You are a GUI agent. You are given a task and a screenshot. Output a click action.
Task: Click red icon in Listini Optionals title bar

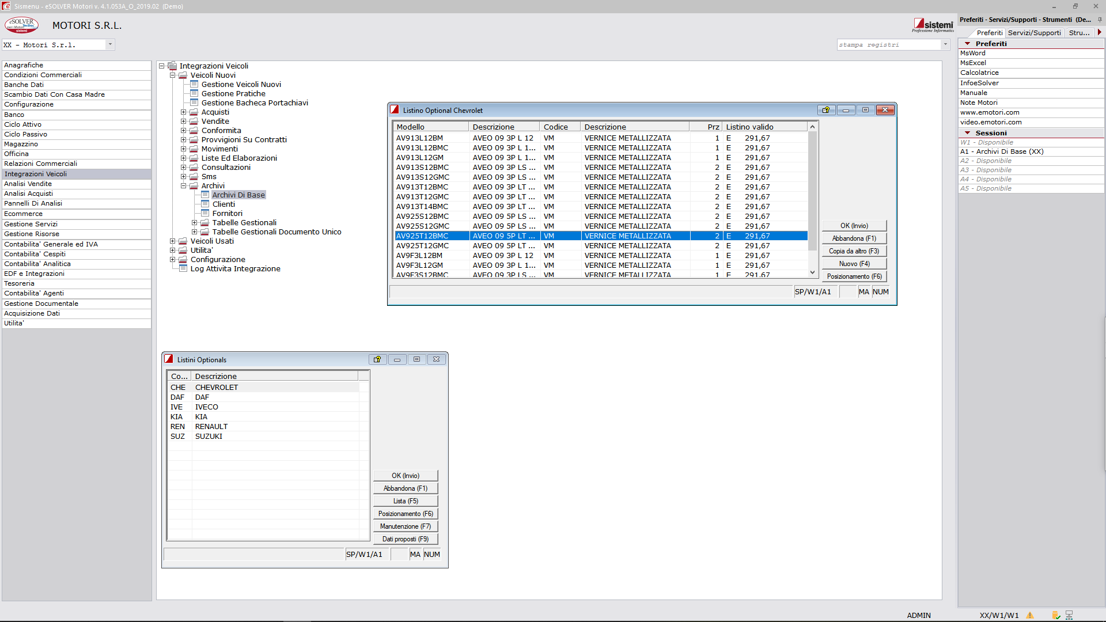[x=169, y=359]
